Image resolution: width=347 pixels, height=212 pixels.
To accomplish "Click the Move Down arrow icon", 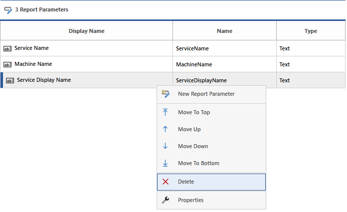I will pyautogui.click(x=166, y=146).
